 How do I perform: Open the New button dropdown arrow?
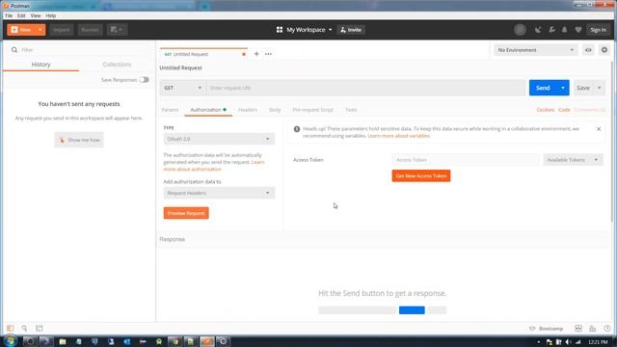(40, 30)
